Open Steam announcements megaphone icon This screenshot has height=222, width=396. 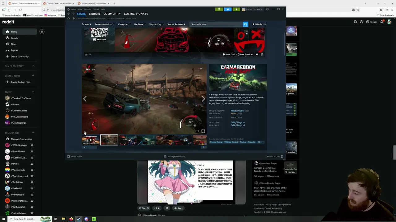(x=228, y=9)
